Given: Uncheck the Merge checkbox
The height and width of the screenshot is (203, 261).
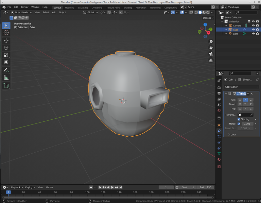Looking at the screenshot, I should point(239,124).
